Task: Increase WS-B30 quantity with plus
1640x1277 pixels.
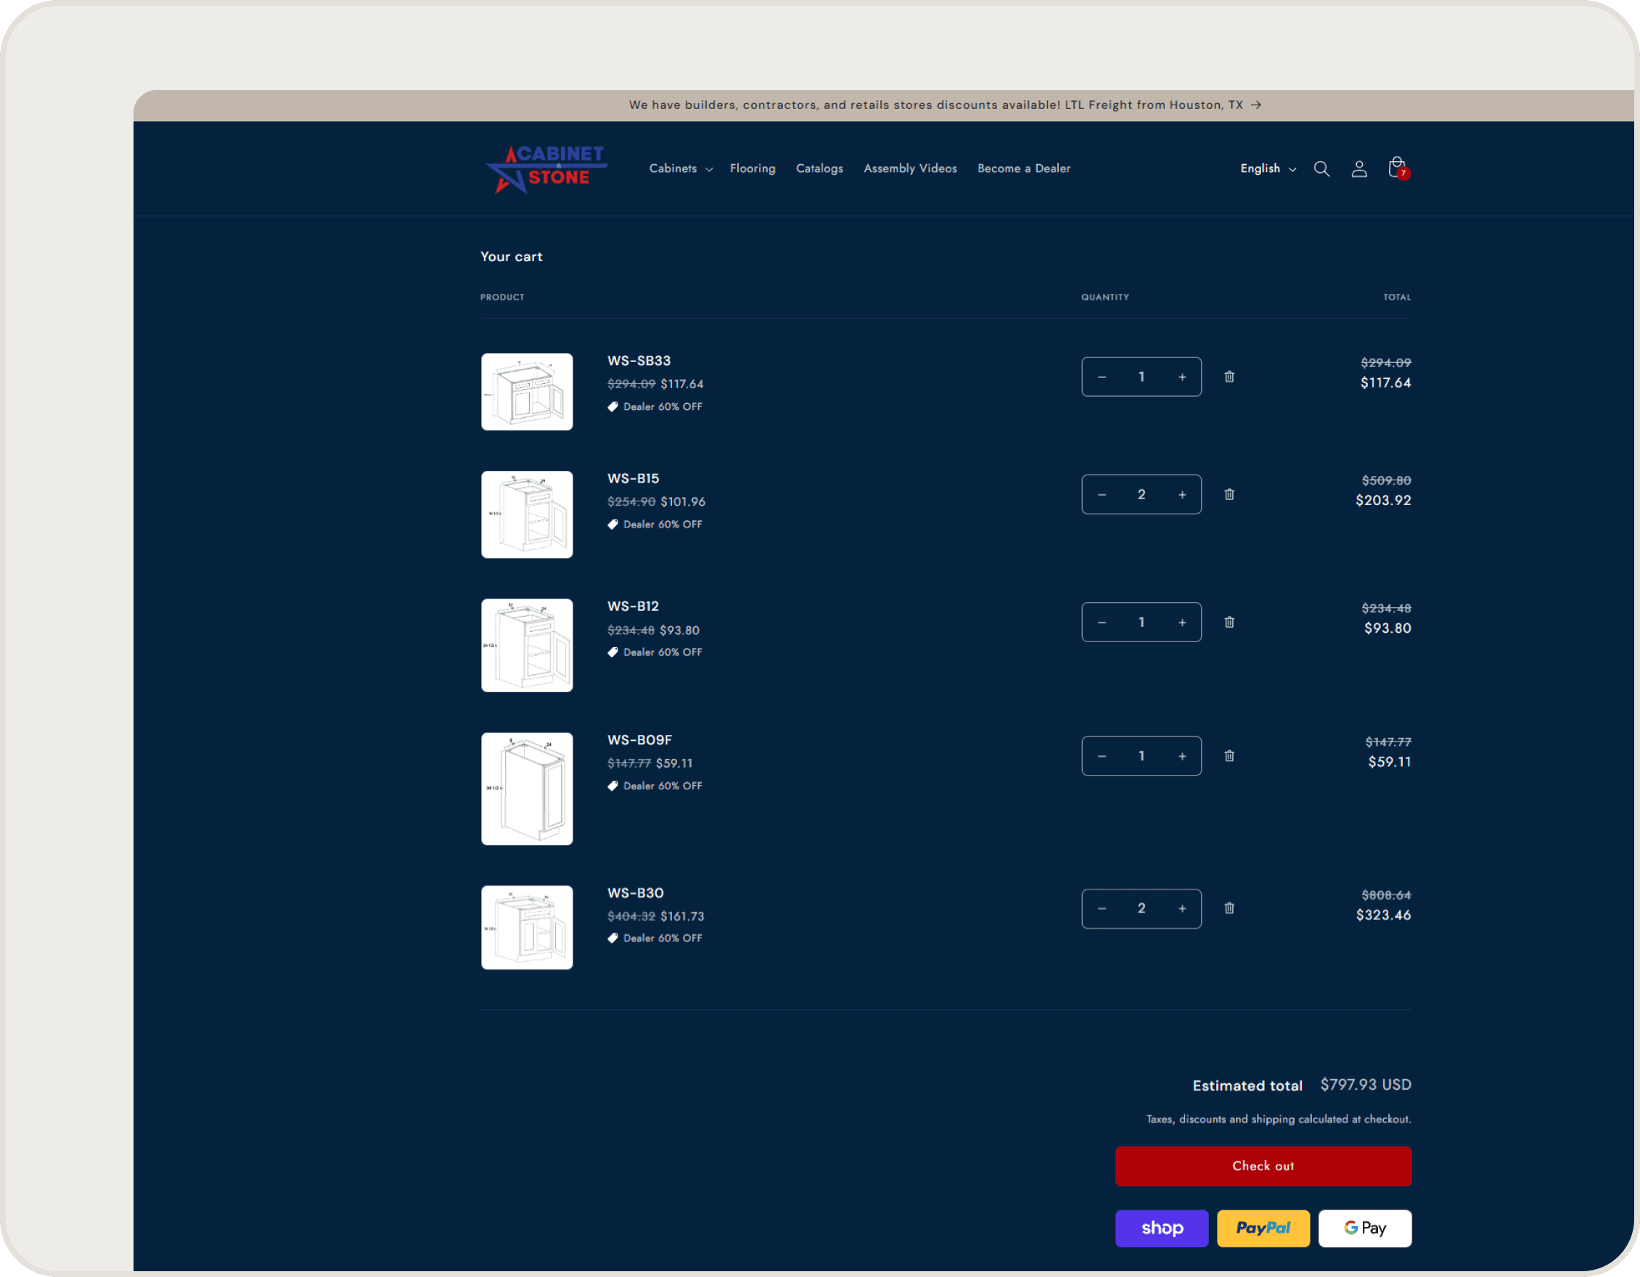Action: 1181,909
